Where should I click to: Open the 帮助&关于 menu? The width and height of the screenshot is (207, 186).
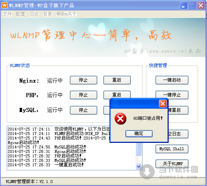point(66,14)
